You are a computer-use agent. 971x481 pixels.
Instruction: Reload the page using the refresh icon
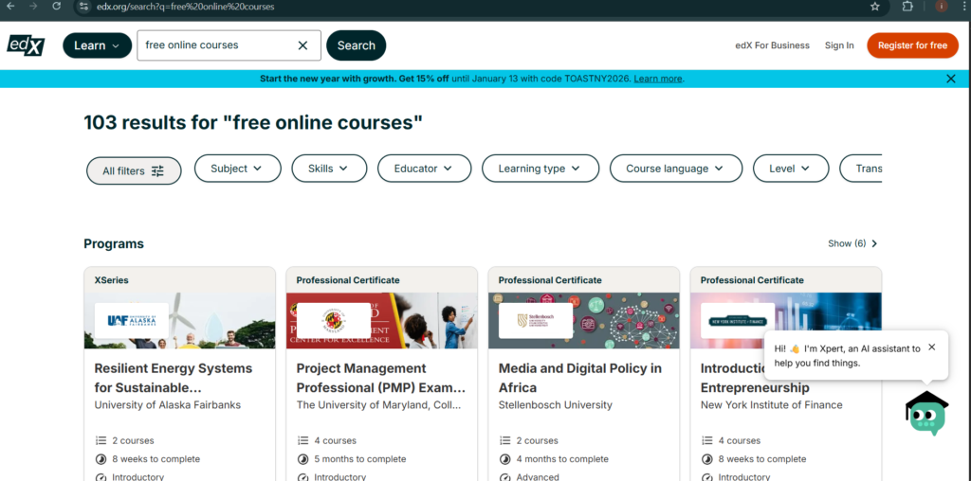[56, 7]
